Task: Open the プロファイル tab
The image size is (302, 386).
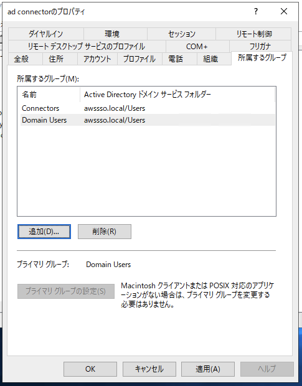Action: pyautogui.click(x=139, y=59)
